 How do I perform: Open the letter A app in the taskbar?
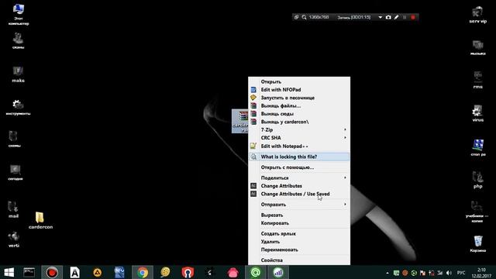click(74, 272)
